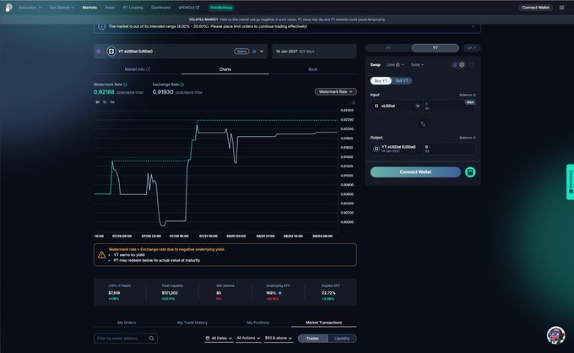Open swap settings gear

(x=462, y=65)
